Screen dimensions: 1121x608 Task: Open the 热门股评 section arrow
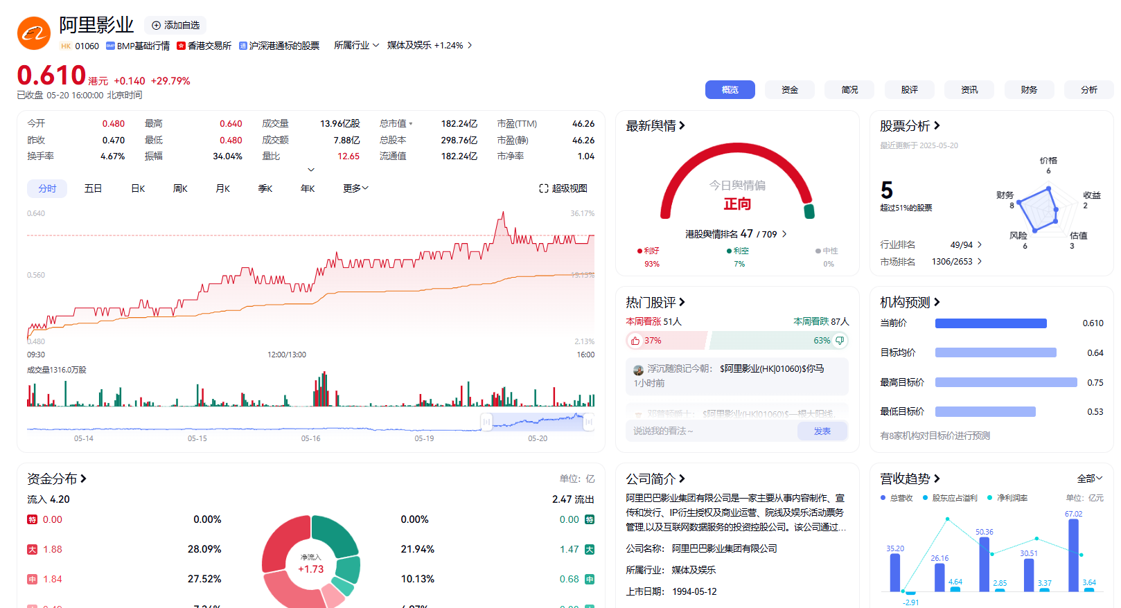(682, 302)
